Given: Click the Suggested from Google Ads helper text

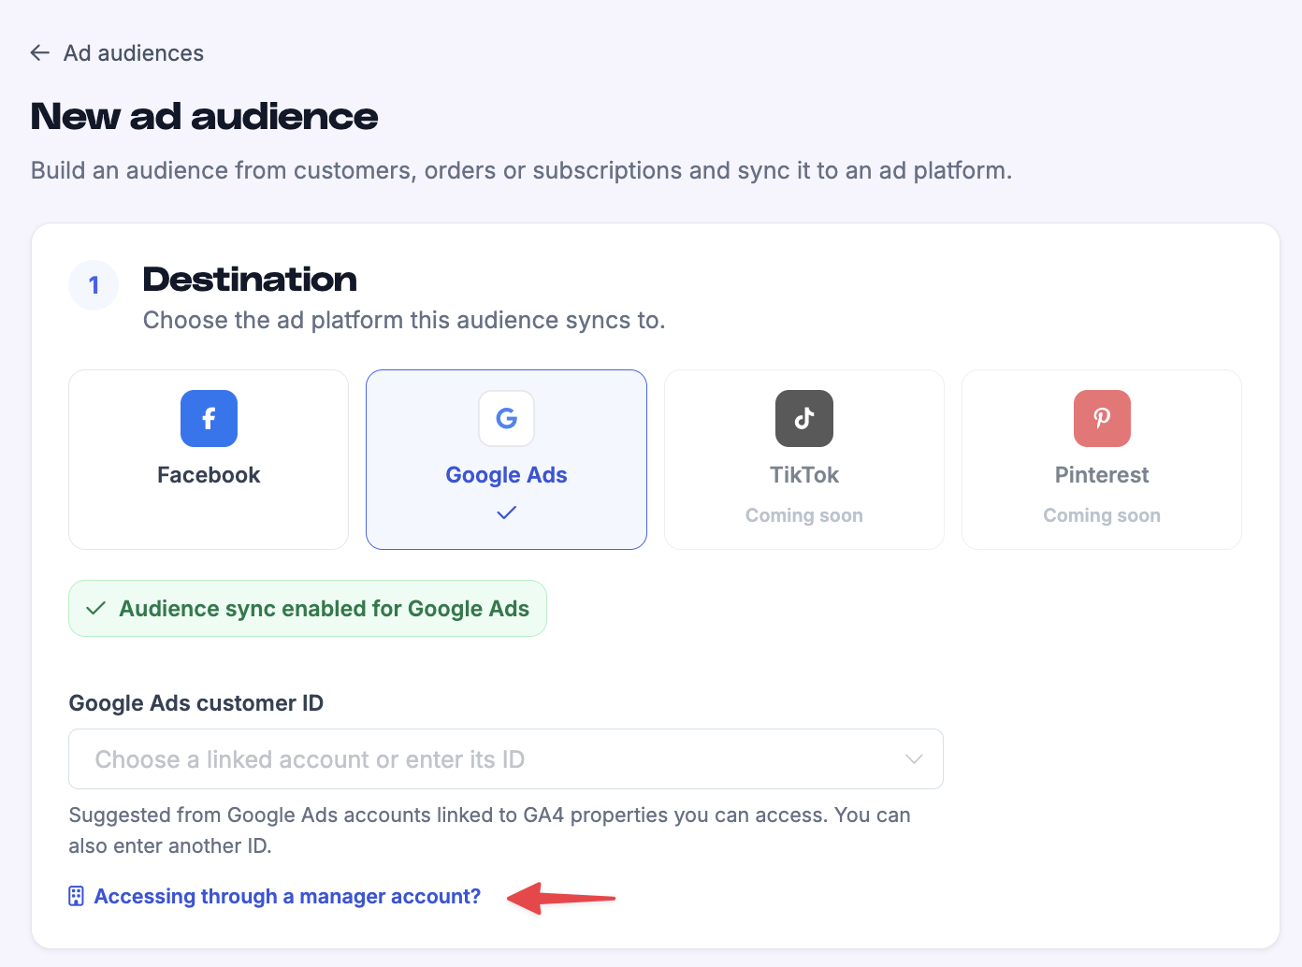Looking at the screenshot, I should (x=489, y=830).
